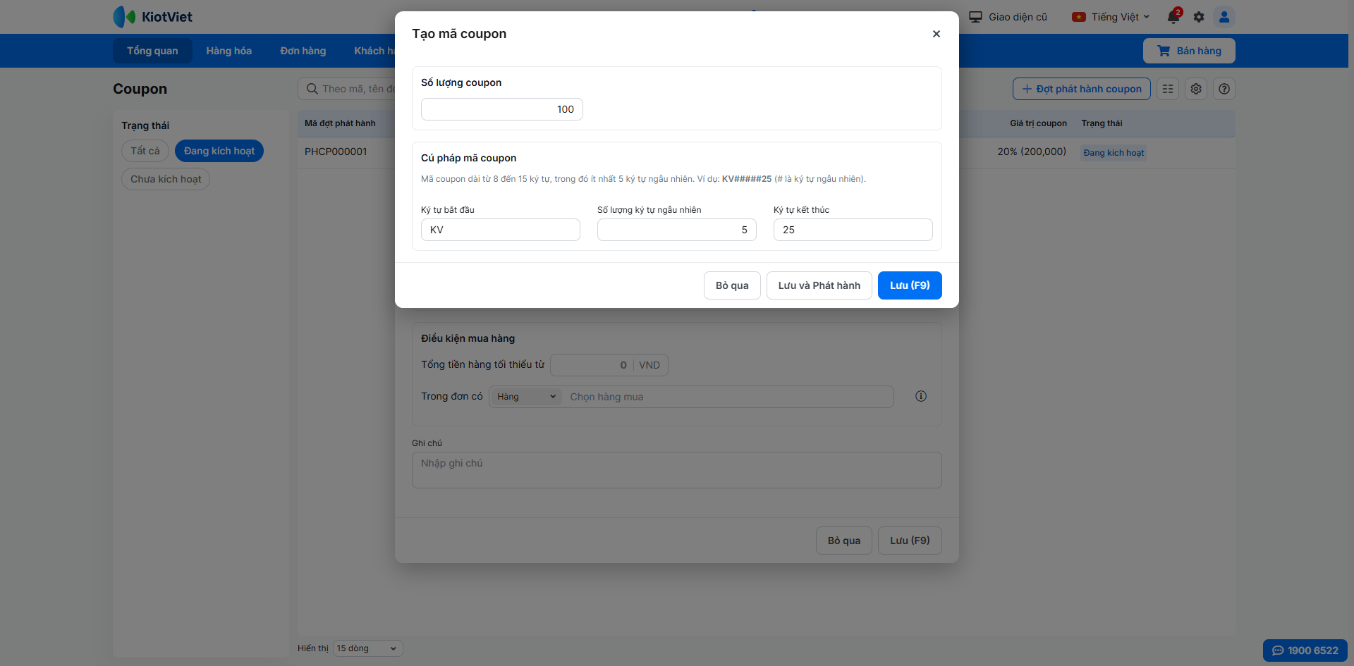Click the Chọn hàng mua field
Screen dimensions: 1354x666
coord(728,397)
